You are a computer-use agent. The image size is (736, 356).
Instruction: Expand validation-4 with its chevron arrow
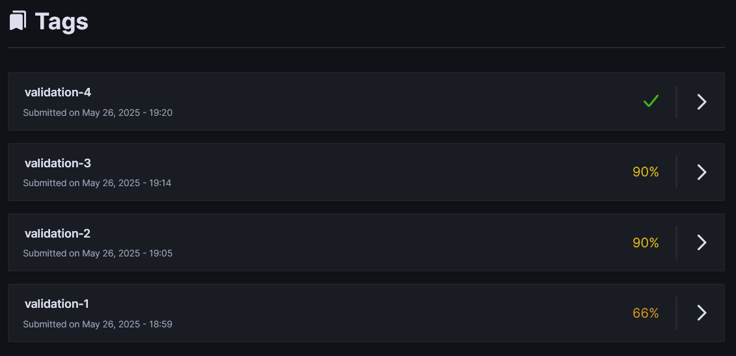(702, 102)
